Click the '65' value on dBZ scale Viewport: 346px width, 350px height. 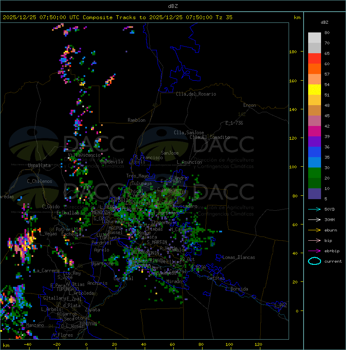coord(327,53)
